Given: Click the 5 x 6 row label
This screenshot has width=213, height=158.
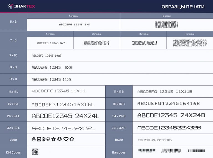Looking at the screenshot, I should point(13,22).
